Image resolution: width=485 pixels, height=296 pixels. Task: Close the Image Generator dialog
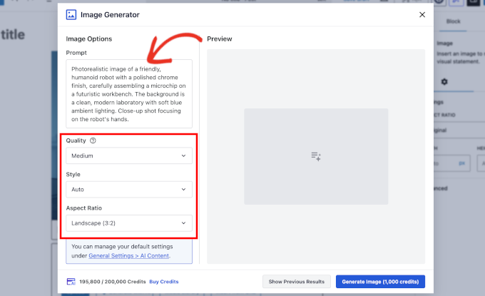(x=422, y=14)
